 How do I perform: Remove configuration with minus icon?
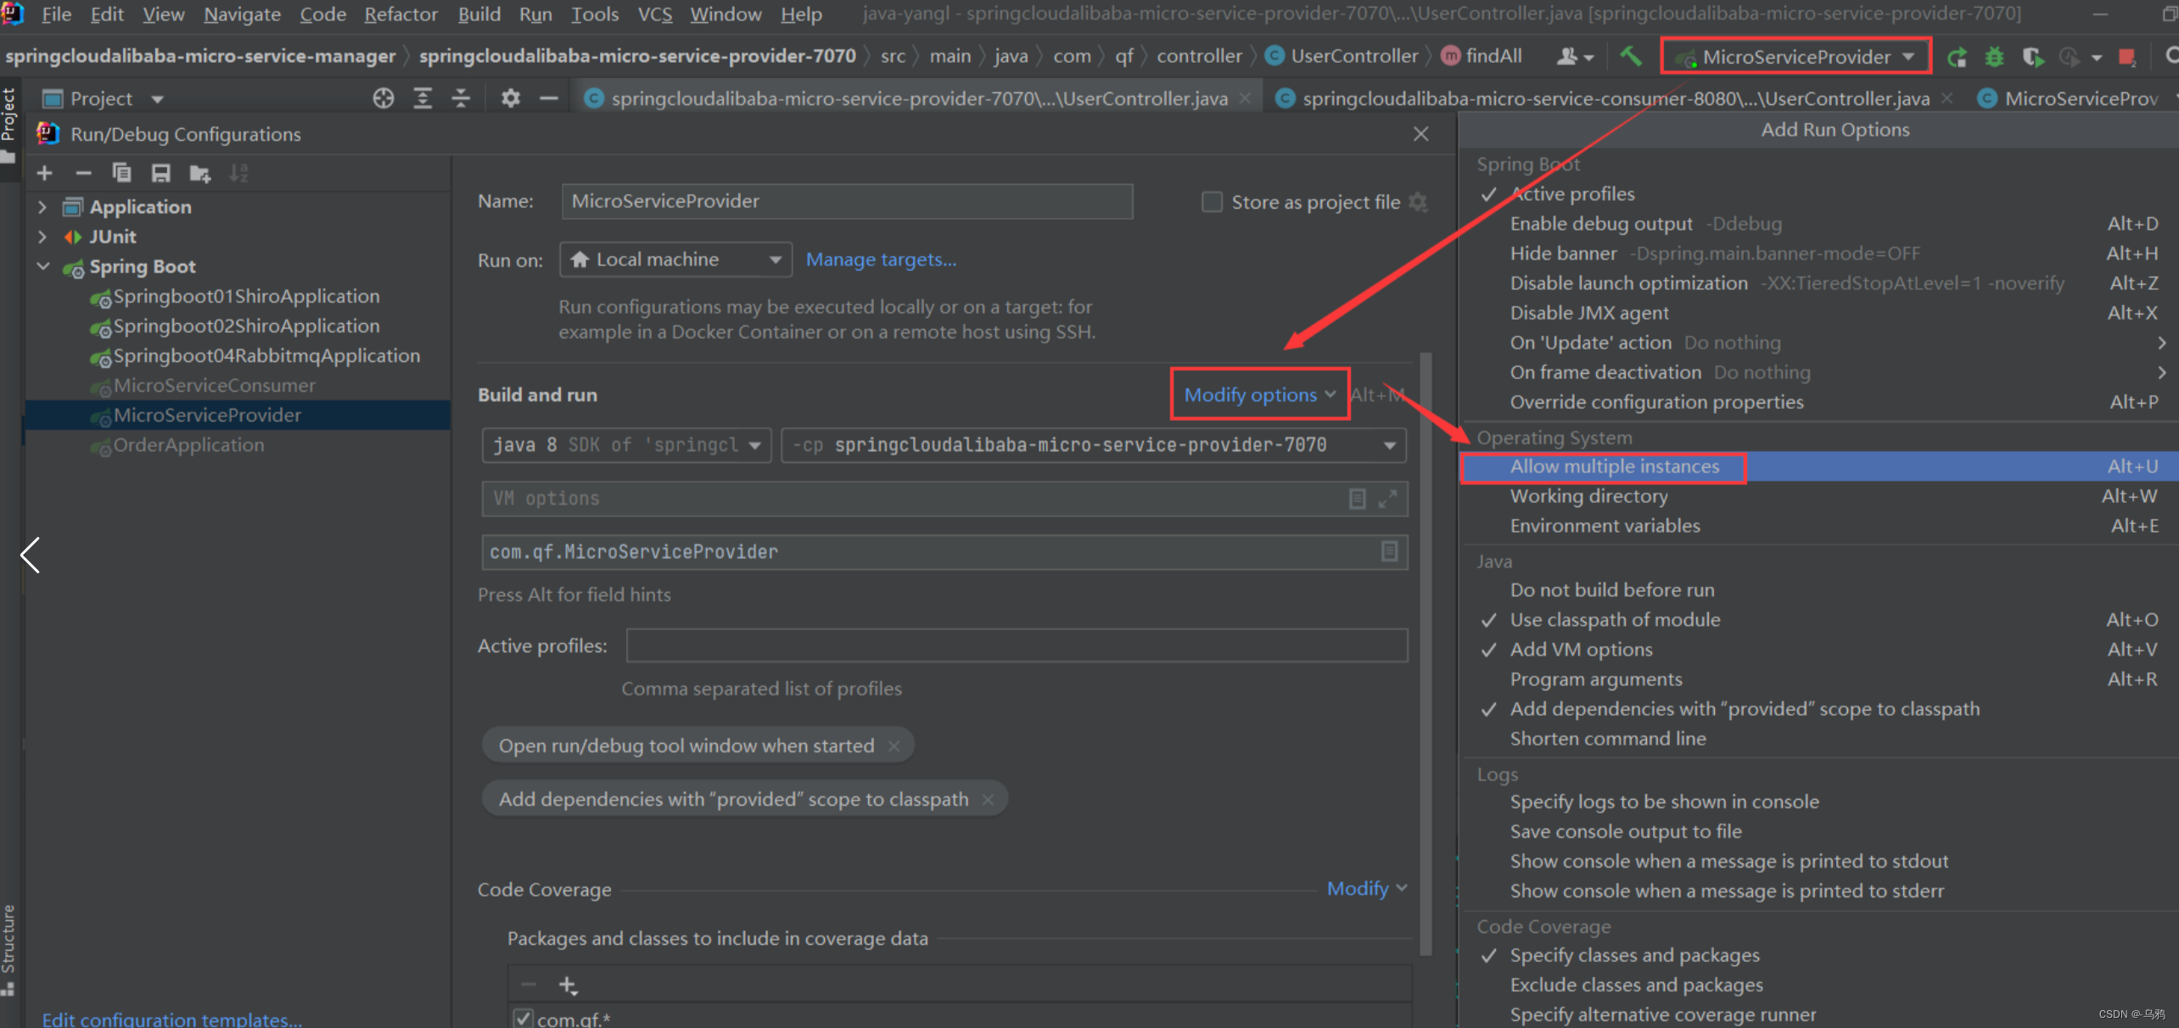point(83,173)
